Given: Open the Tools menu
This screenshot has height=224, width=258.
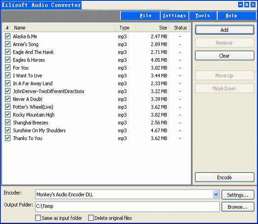Looking at the screenshot, I should (x=203, y=16).
